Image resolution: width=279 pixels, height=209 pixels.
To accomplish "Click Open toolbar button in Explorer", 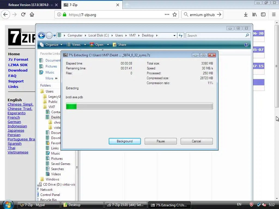I will coord(97,45).
